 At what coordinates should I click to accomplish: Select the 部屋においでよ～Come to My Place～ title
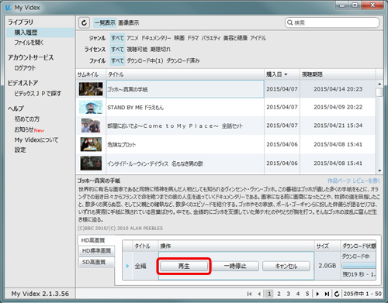coord(175,126)
